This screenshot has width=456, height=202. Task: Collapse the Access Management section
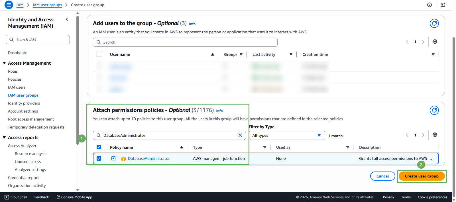click(x=4, y=63)
